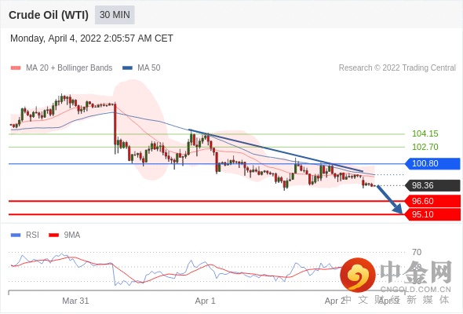
Task: Click the 9MA red legend swatch
Action: (53, 235)
